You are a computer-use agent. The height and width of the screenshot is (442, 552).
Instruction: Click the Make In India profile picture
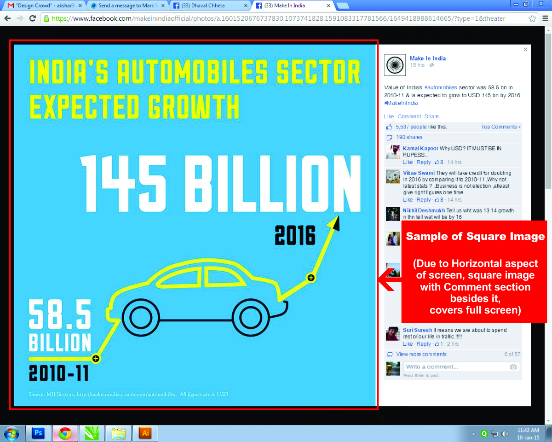click(394, 65)
